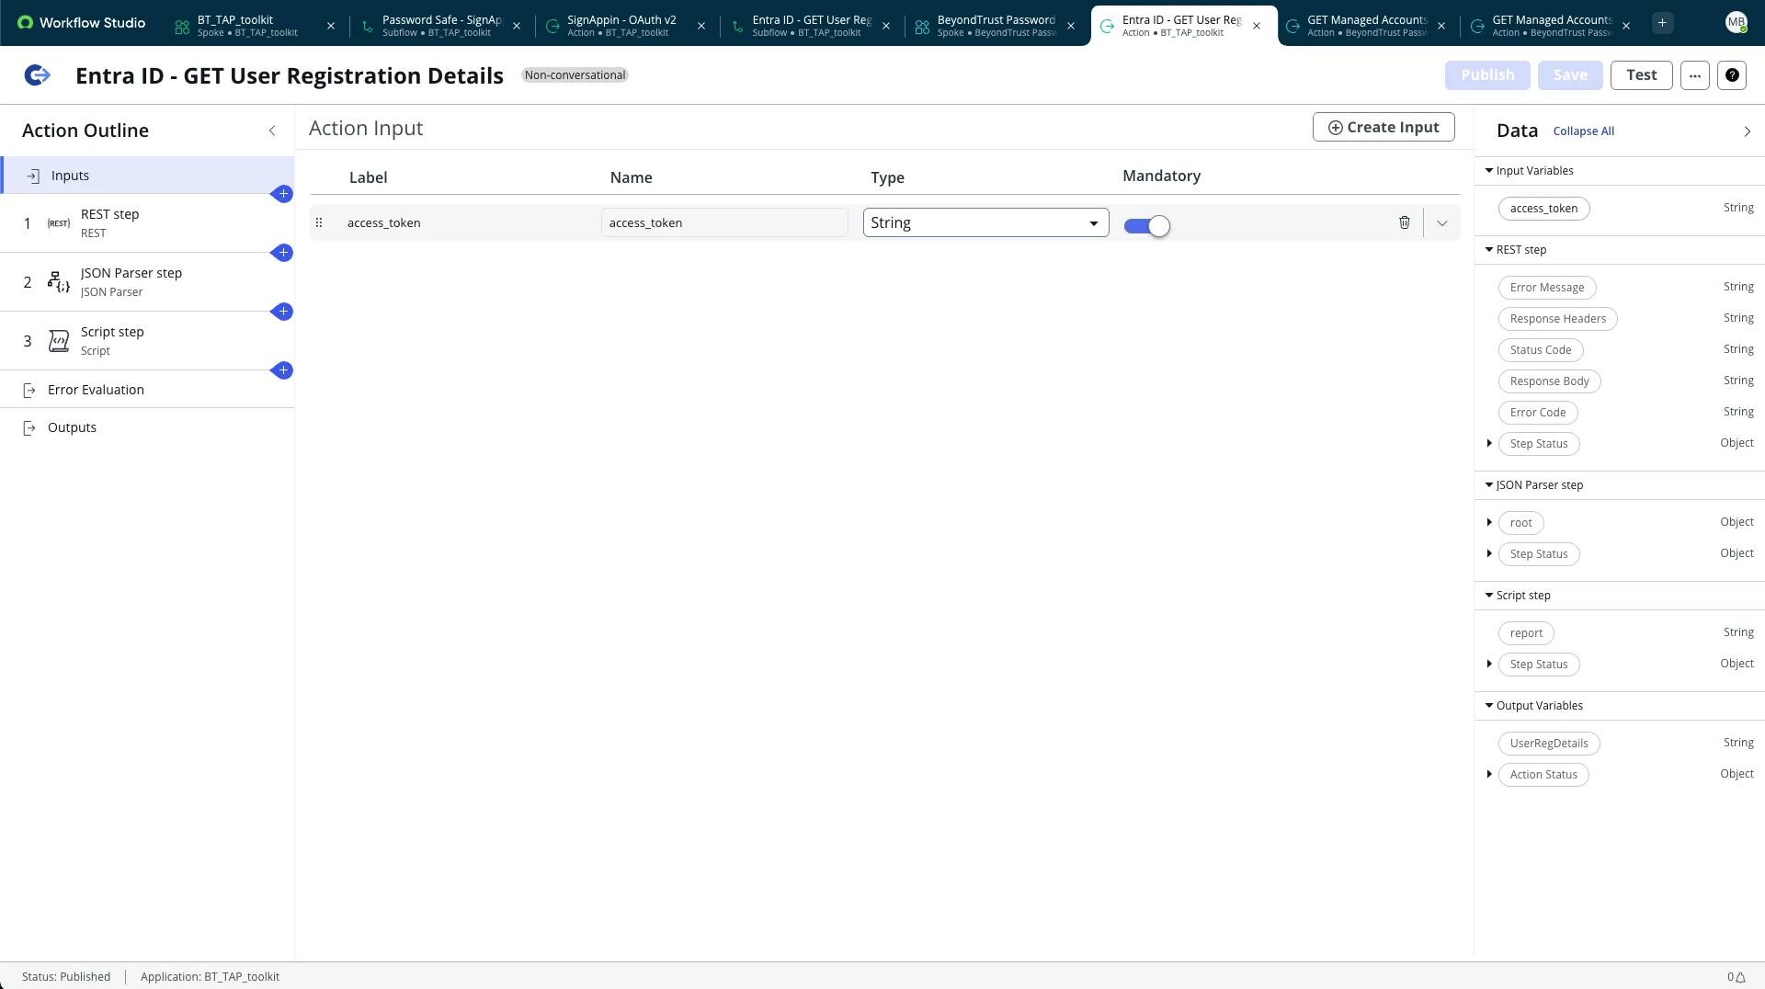Collapse the Input Variables section

[1489, 171]
